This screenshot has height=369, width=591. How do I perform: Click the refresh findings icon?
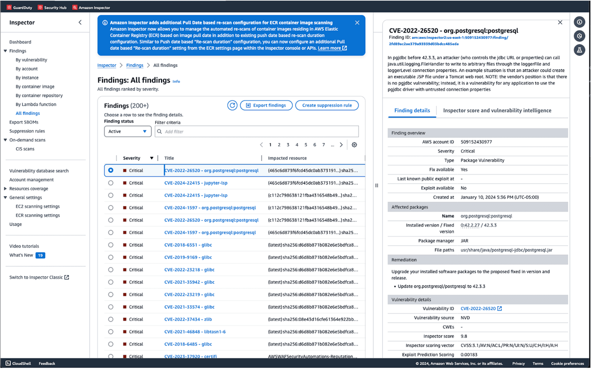coord(232,105)
